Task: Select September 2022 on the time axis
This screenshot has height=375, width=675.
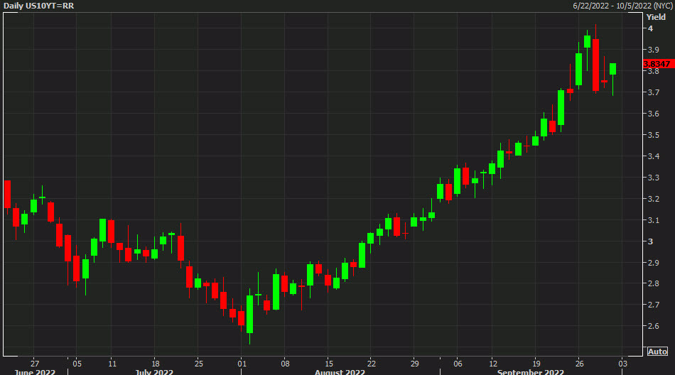Action: click(x=530, y=371)
